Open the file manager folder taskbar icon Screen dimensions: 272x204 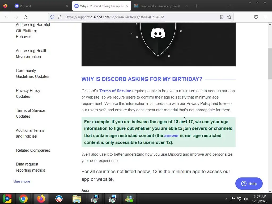(77, 199)
